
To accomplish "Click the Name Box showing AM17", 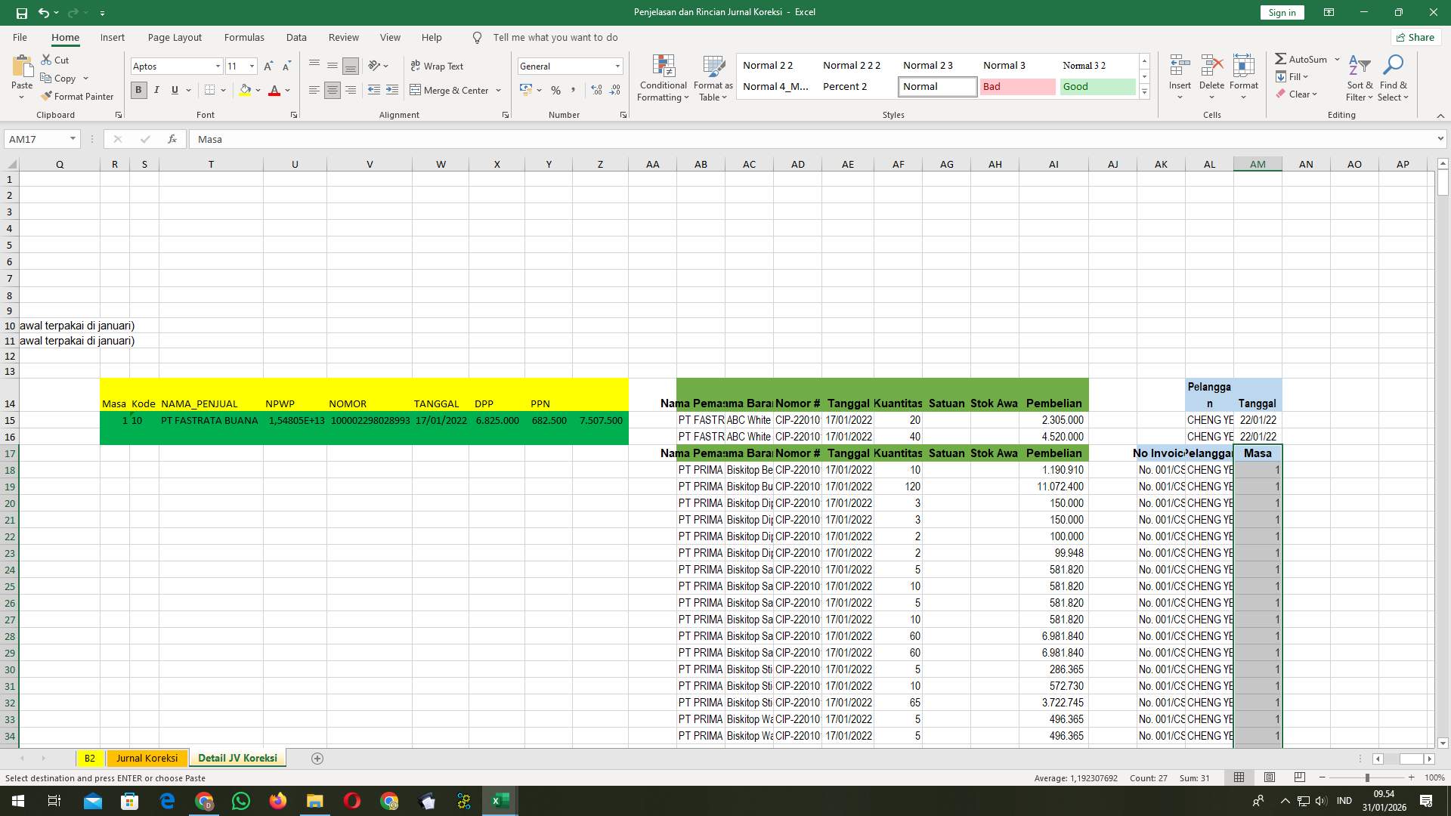I will [x=38, y=139].
